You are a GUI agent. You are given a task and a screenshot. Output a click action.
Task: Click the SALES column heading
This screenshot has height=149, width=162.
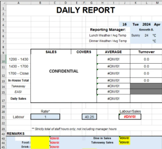(x=51, y=52)
